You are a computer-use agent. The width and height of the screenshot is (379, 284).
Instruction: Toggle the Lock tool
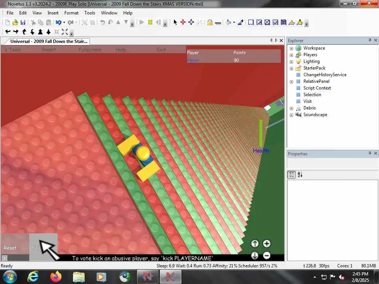click(x=209, y=23)
